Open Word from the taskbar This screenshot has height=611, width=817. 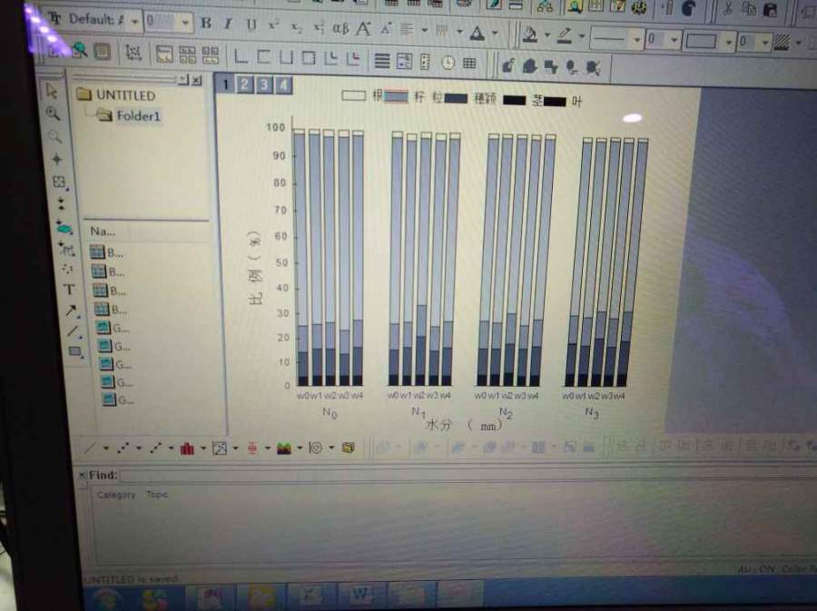[360, 595]
